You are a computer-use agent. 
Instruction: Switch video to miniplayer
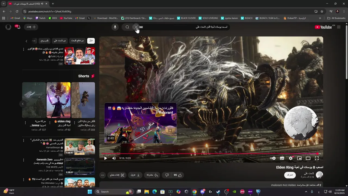click(x=299, y=158)
